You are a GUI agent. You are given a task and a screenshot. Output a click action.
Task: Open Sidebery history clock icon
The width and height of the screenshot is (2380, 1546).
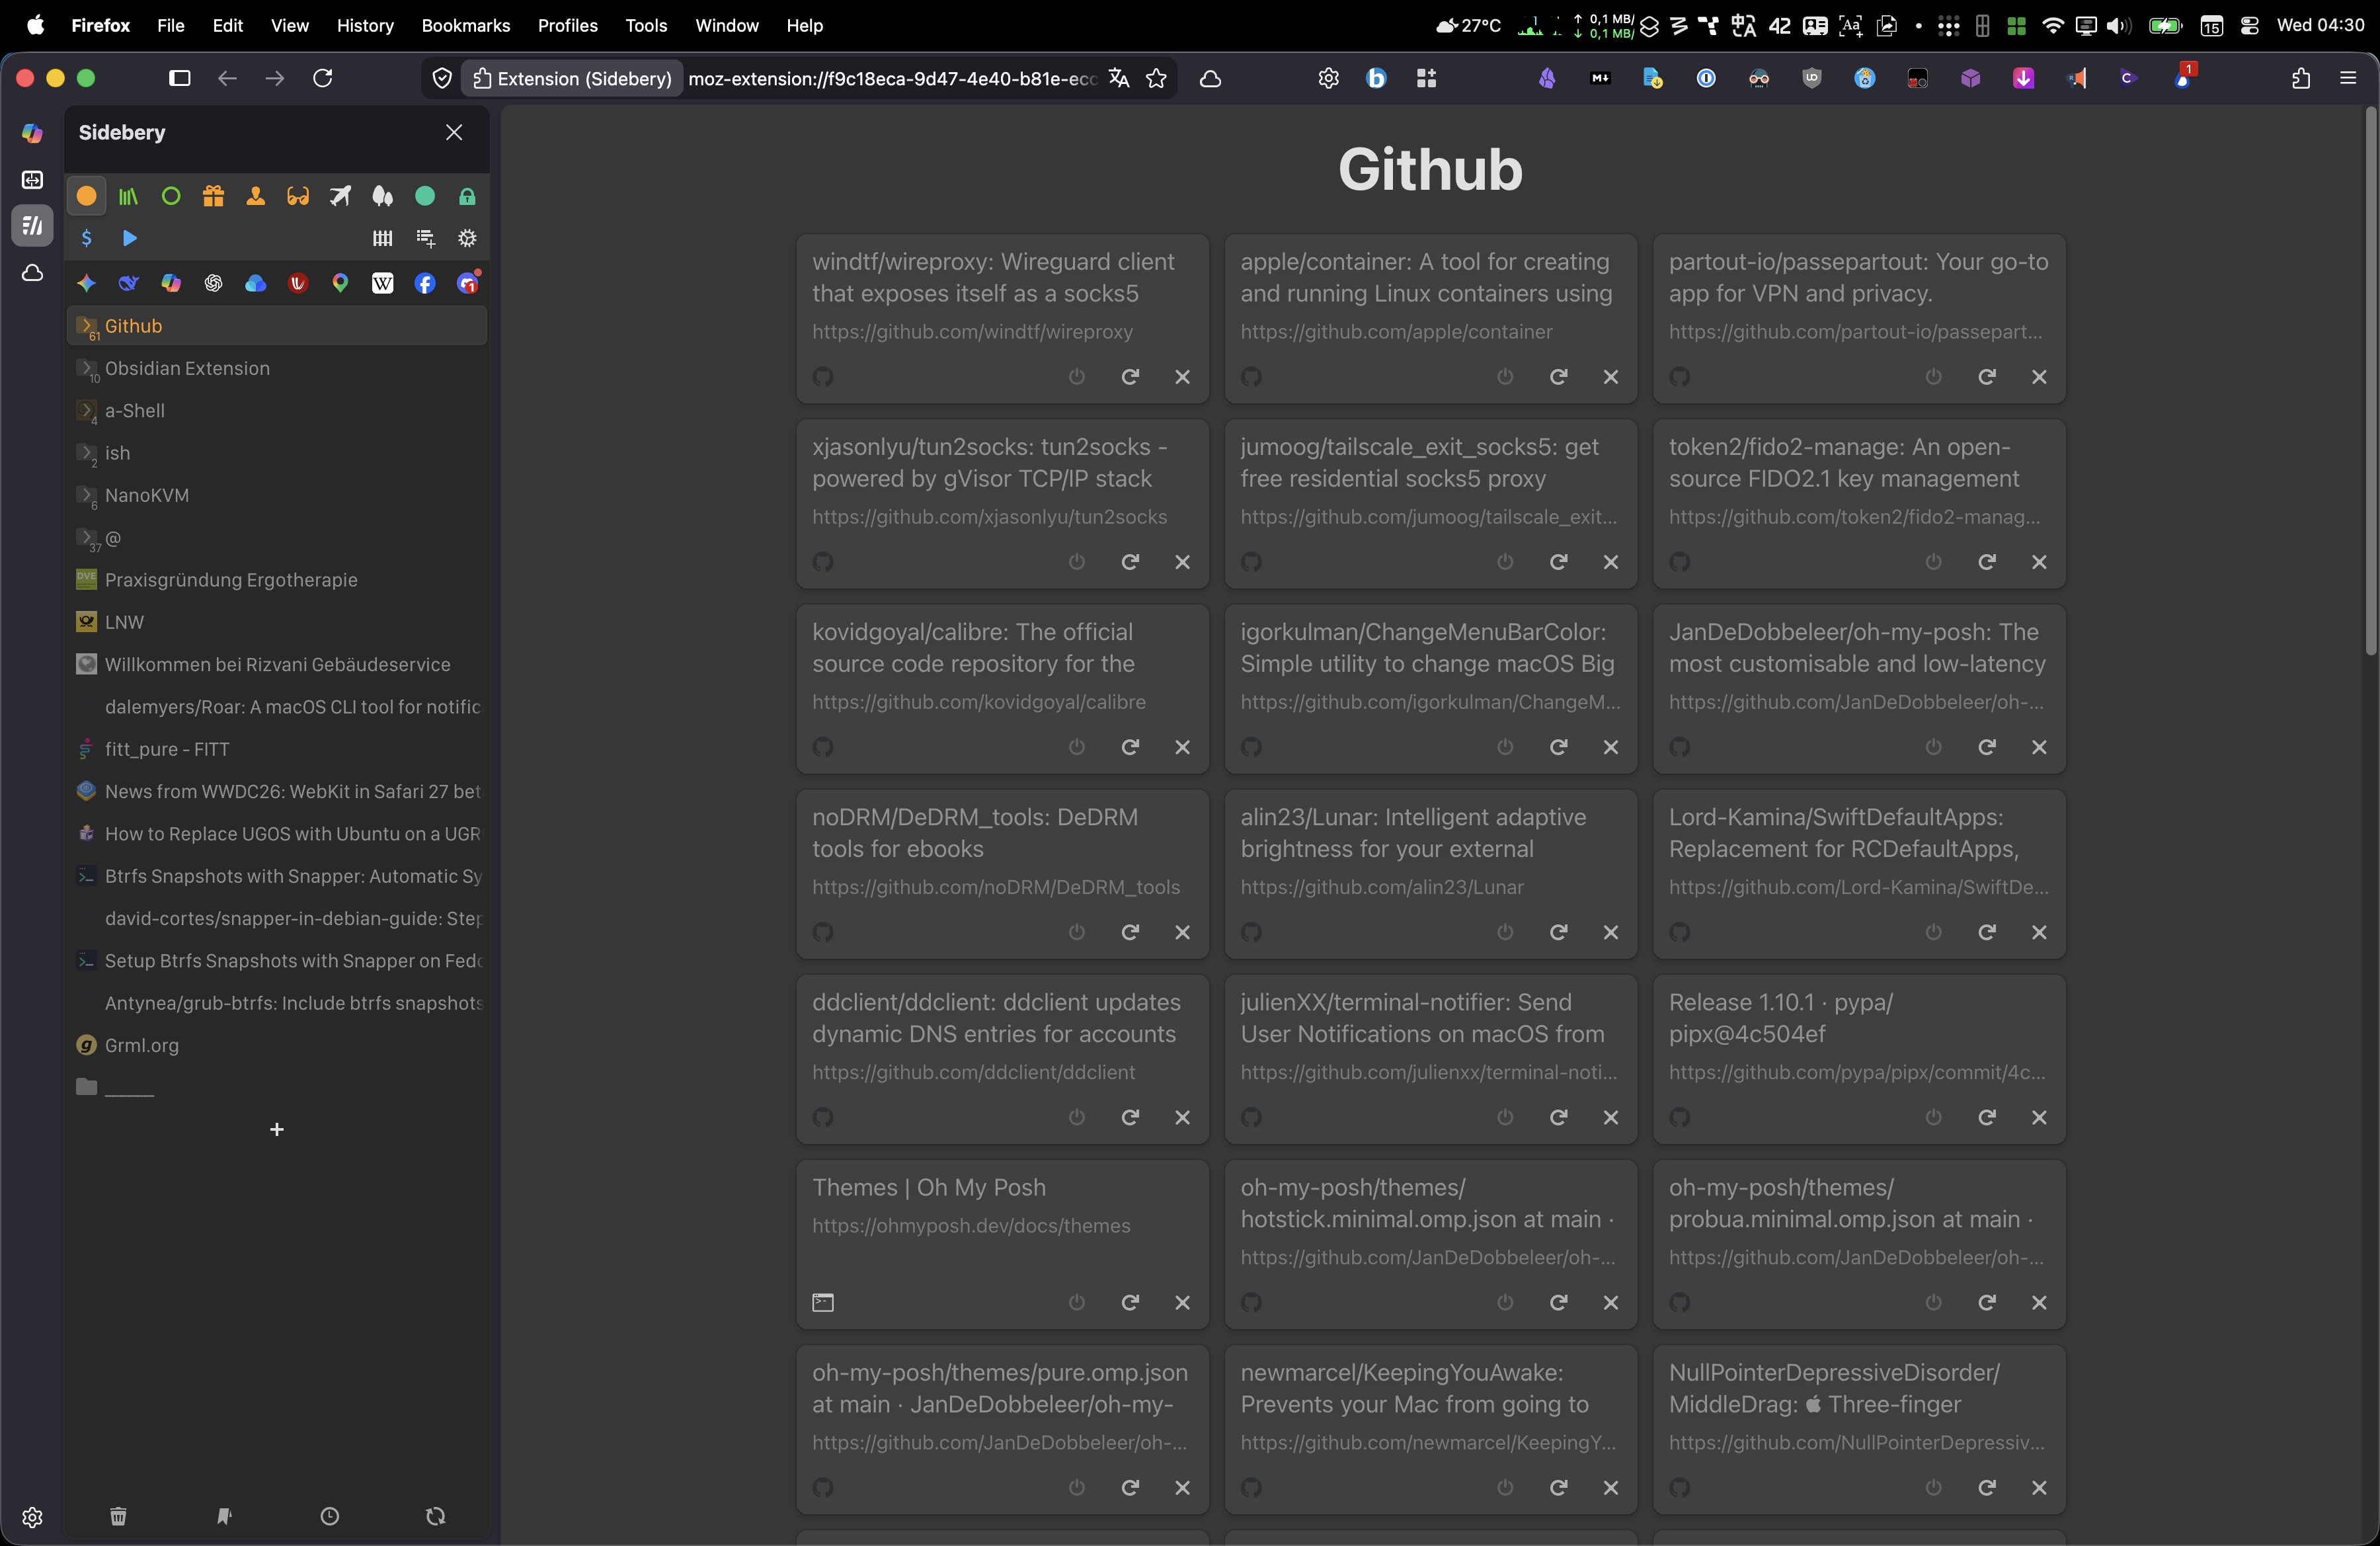click(x=329, y=1516)
